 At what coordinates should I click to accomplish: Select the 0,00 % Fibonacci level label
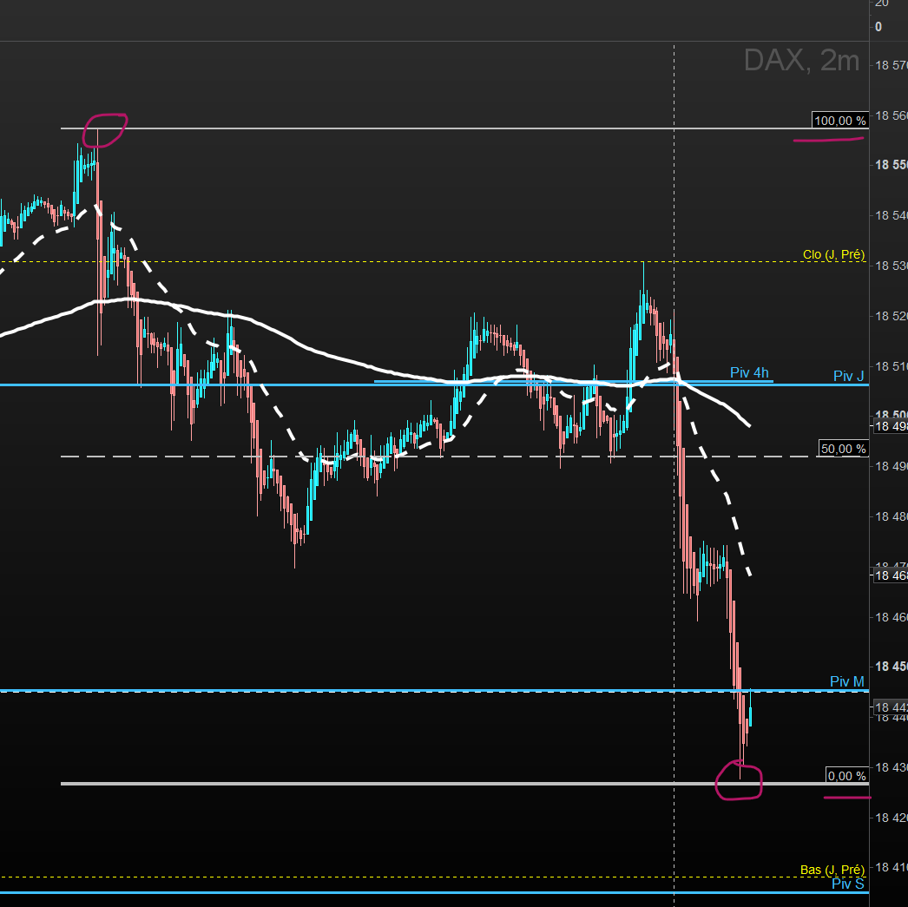[846, 776]
